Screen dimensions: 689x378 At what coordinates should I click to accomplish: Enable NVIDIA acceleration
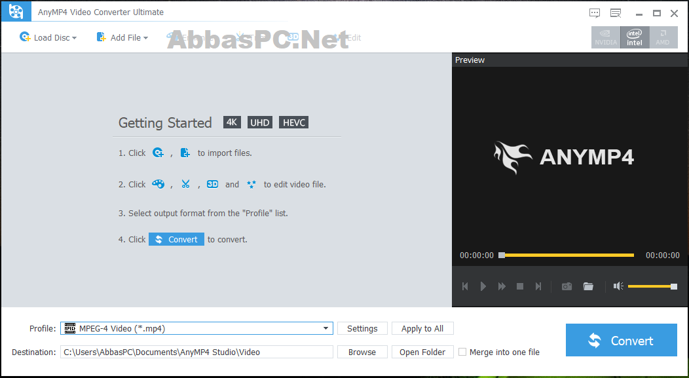(606, 37)
